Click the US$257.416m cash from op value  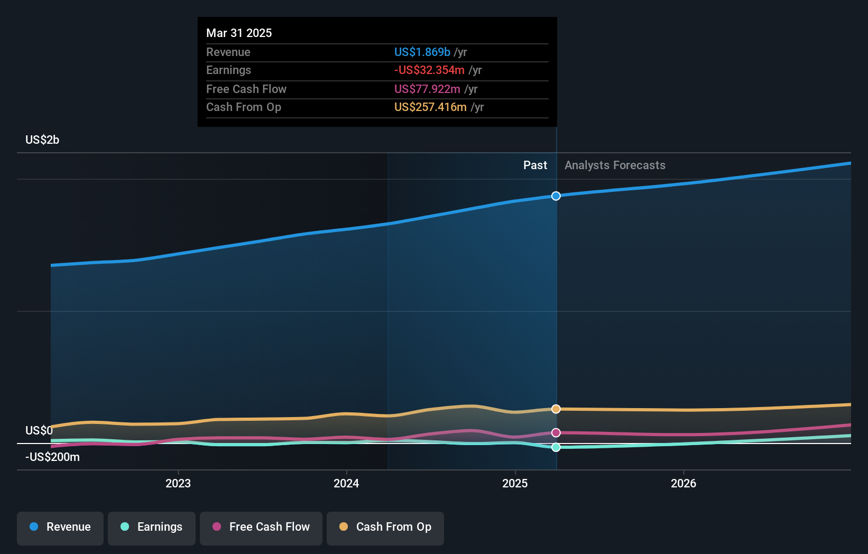430,107
